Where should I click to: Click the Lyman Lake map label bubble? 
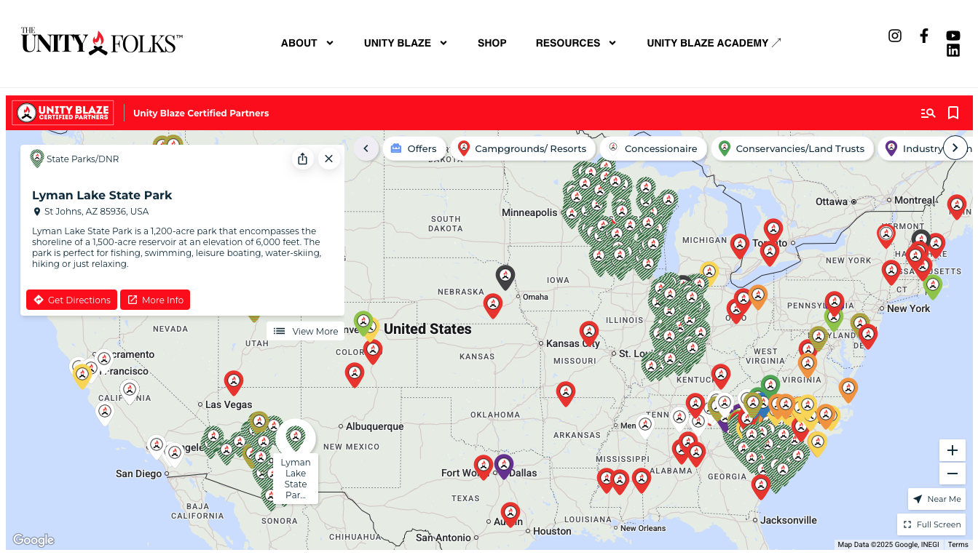click(296, 479)
